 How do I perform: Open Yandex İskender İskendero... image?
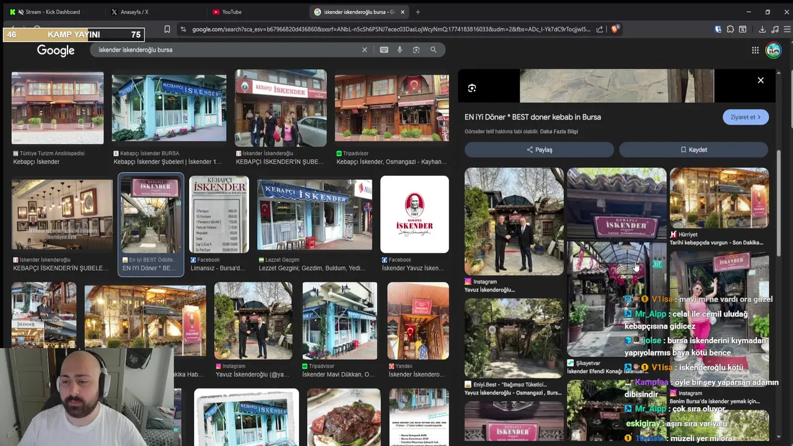418,321
